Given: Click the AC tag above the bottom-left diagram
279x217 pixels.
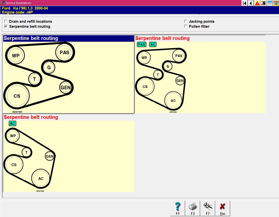Looking at the screenshot, I should [x=12, y=123].
